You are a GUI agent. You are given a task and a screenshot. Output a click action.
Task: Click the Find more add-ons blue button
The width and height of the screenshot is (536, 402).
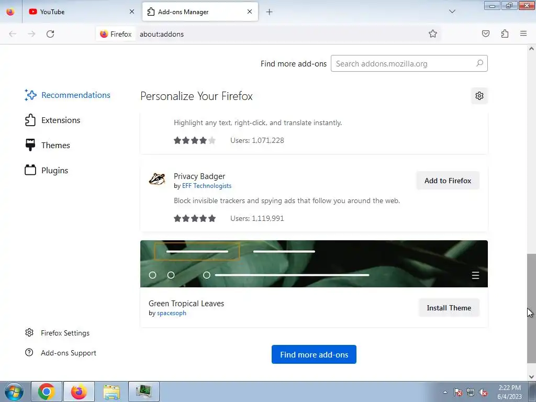[314, 354]
